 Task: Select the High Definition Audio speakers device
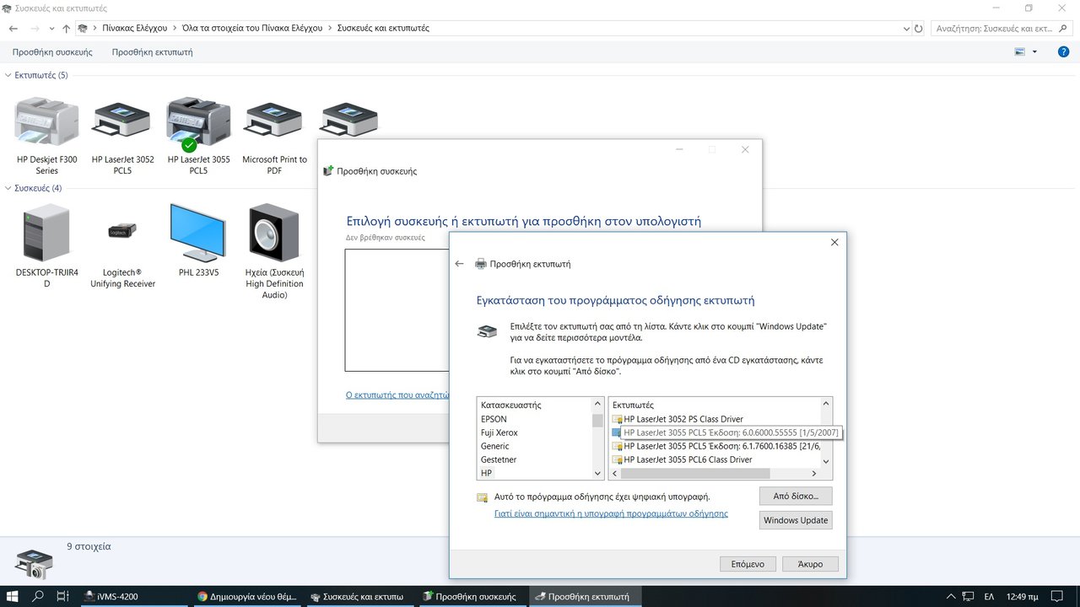pyautogui.click(x=274, y=251)
